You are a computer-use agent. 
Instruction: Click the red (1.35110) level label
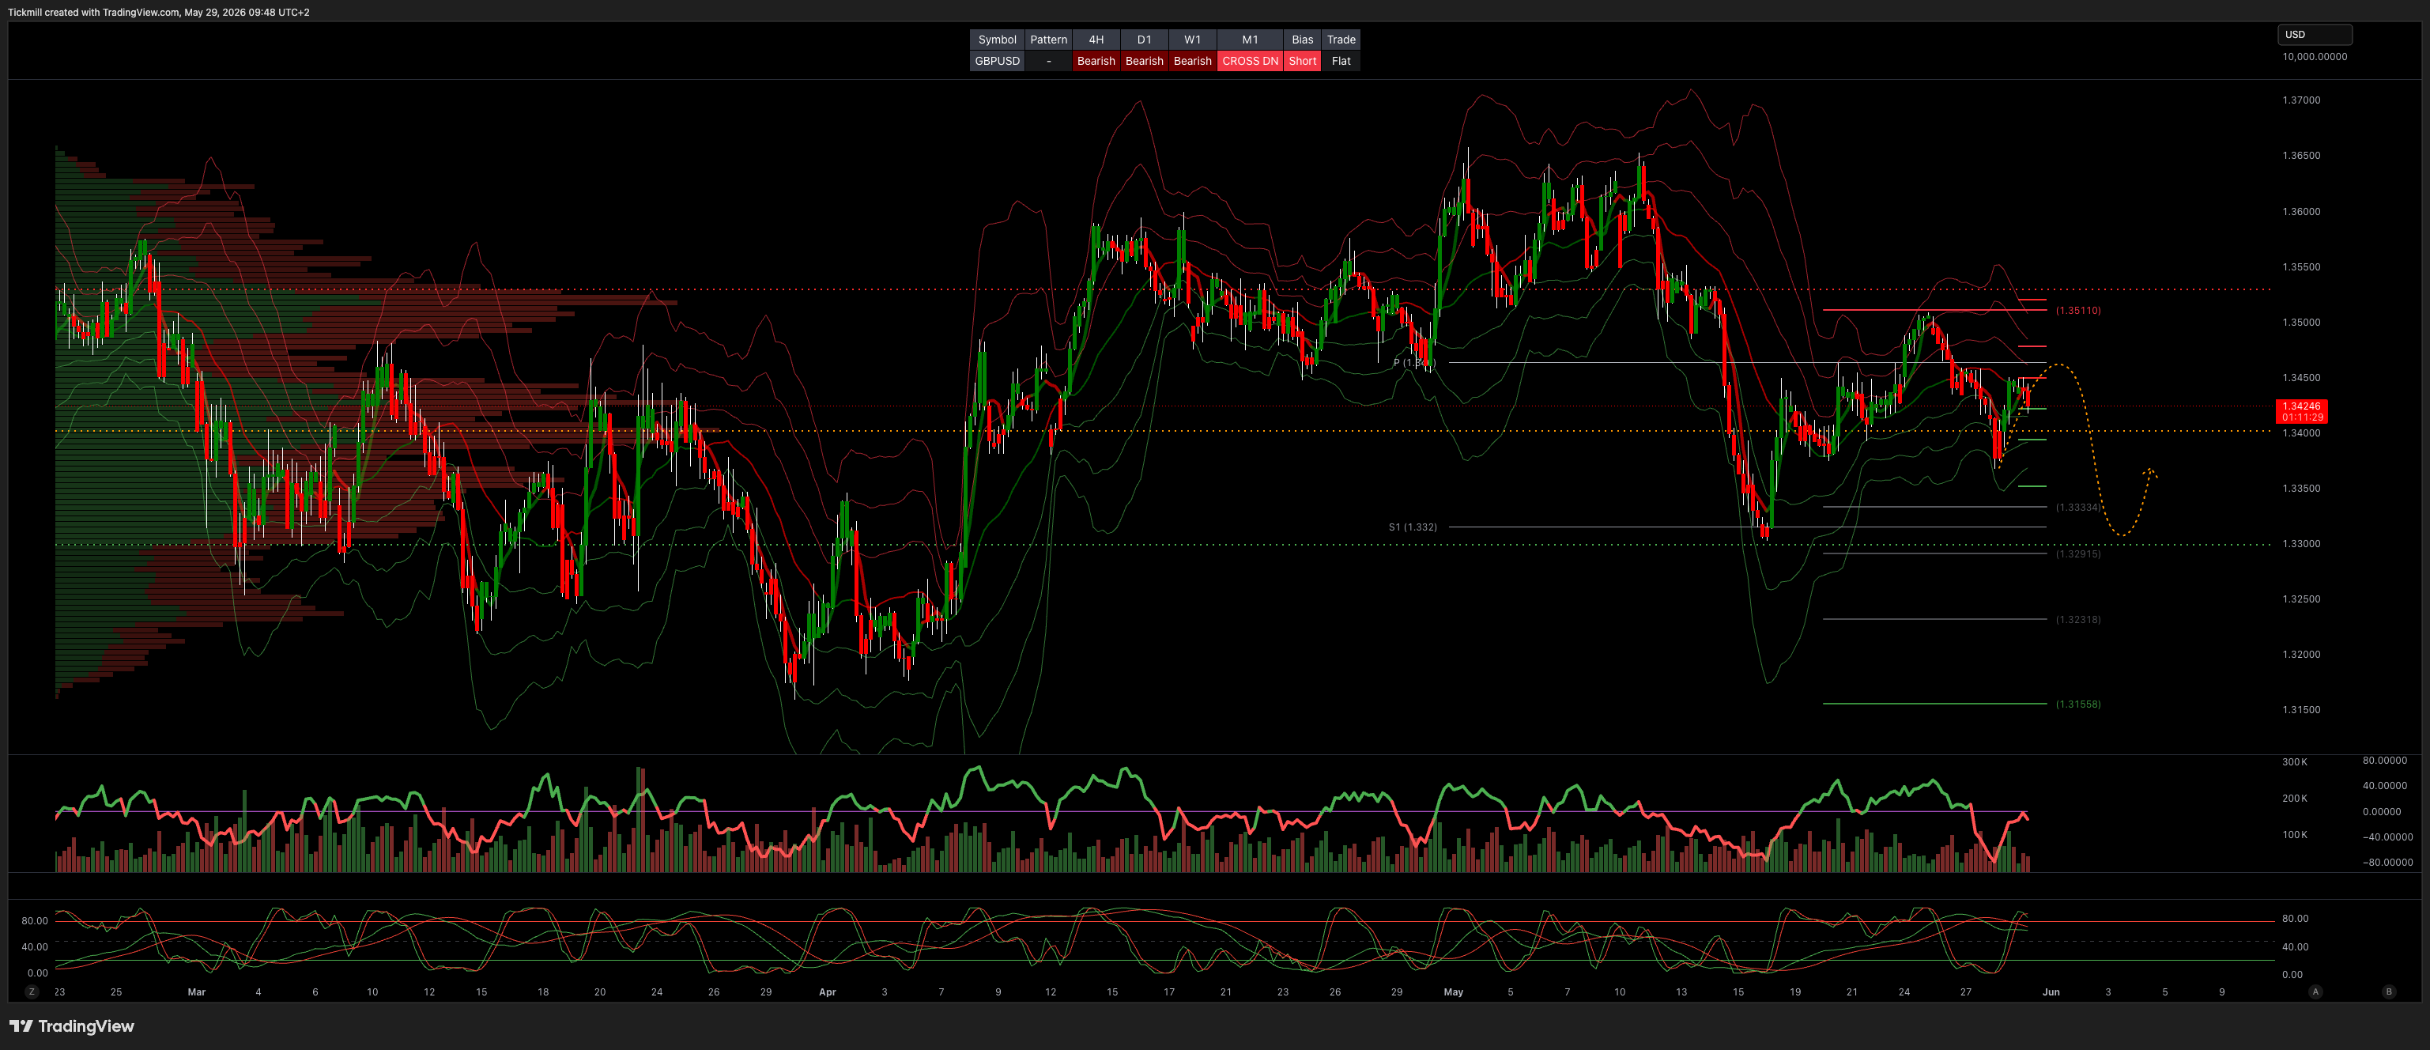[x=2078, y=311]
